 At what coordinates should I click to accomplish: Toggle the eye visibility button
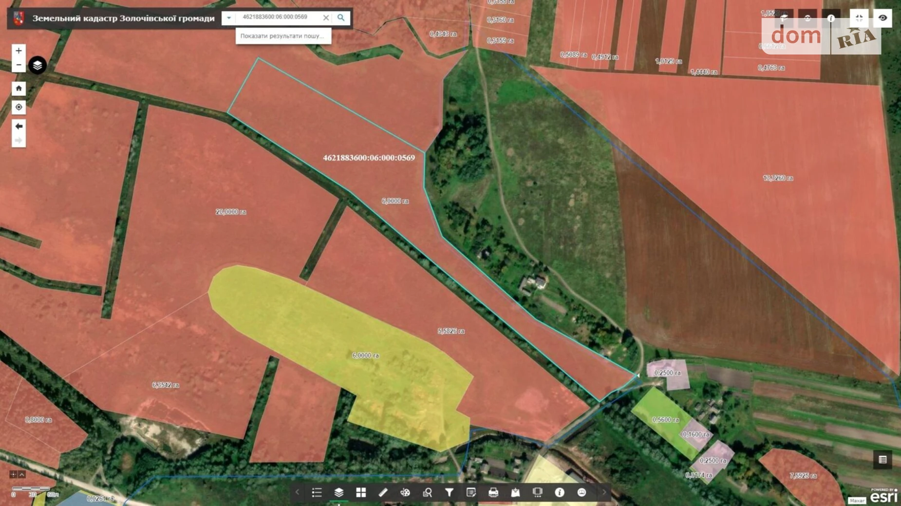(x=882, y=18)
